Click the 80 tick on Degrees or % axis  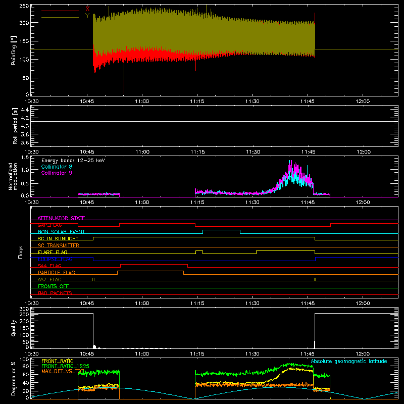[26, 366]
